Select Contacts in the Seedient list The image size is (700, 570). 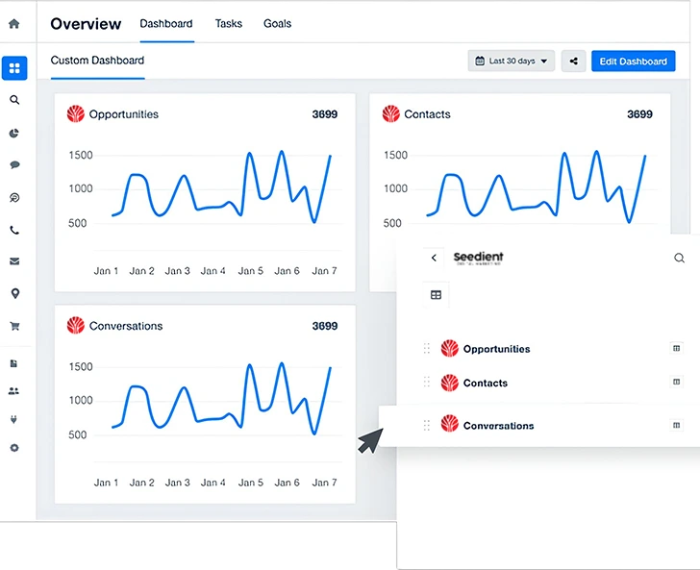(486, 383)
